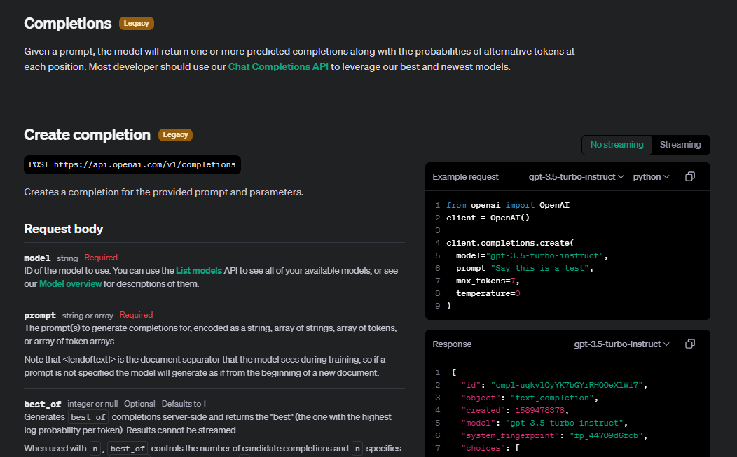This screenshot has width=737, height=457.
Task: Copy the example request code
Action: click(689, 176)
